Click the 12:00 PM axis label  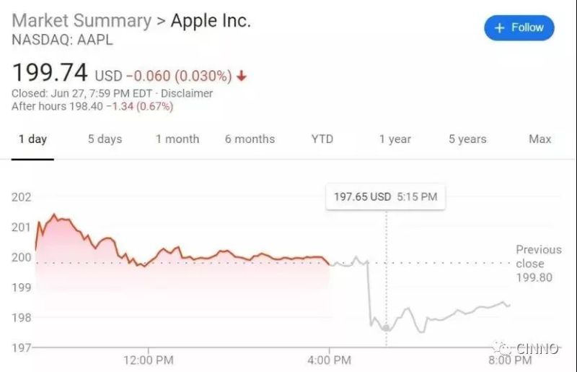click(147, 359)
